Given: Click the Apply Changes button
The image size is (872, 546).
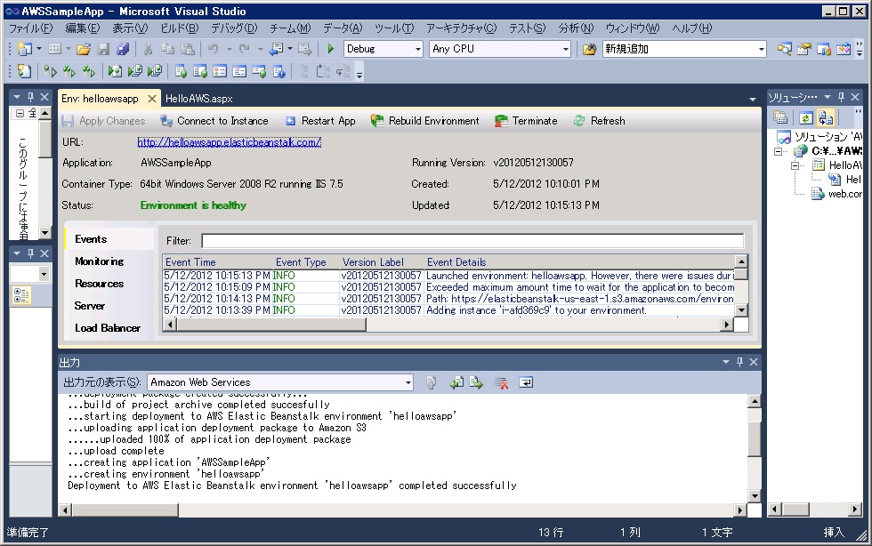Looking at the screenshot, I should tap(103, 121).
